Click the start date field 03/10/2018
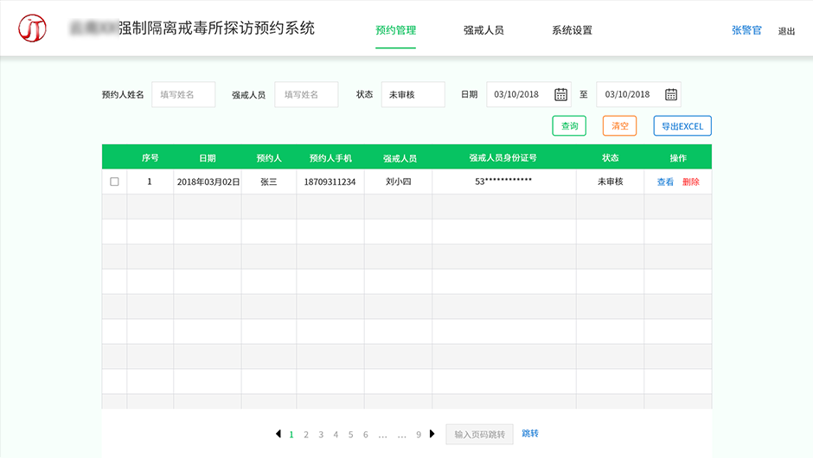Image resolution: width=813 pixels, height=458 pixels. 528,94
